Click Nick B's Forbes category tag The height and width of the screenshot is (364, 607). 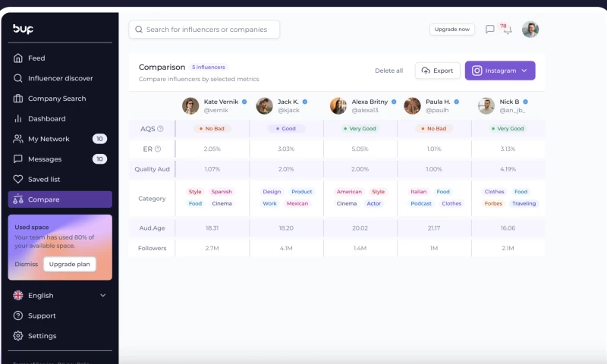click(x=493, y=203)
